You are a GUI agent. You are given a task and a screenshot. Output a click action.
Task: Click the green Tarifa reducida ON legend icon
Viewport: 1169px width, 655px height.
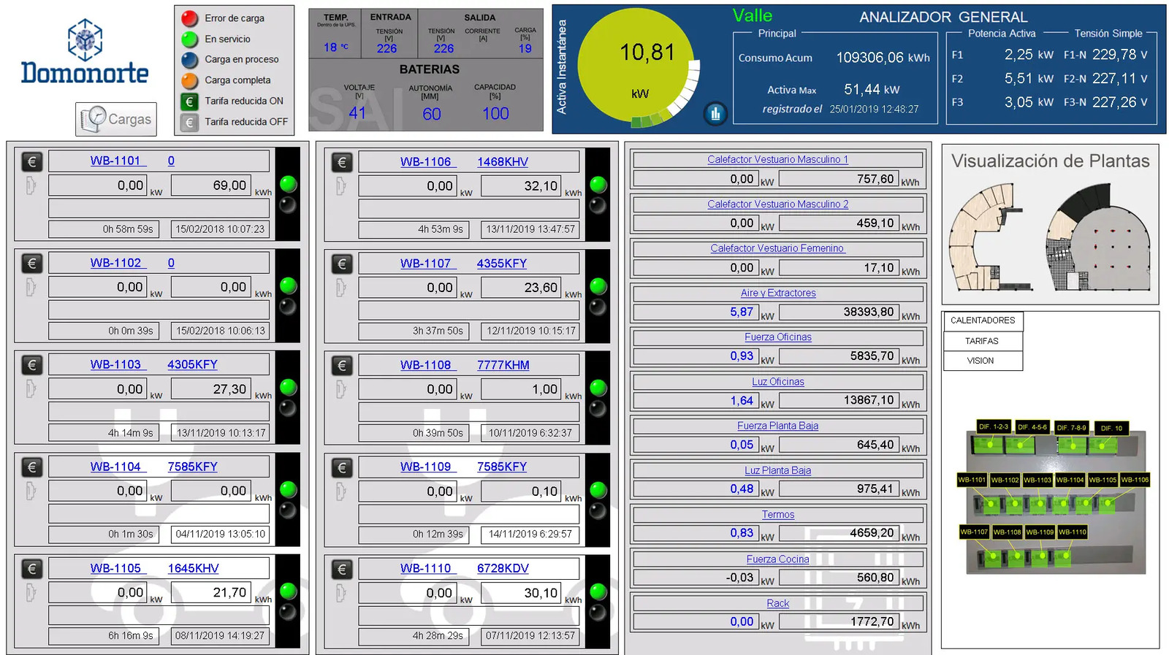[x=189, y=101]
